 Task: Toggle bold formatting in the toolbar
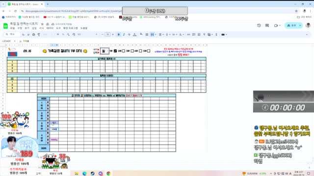(119, 35)
